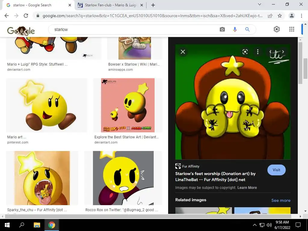Open the Windows notification center
Screen dimensions: 308x231
click(x=298, y=225)
